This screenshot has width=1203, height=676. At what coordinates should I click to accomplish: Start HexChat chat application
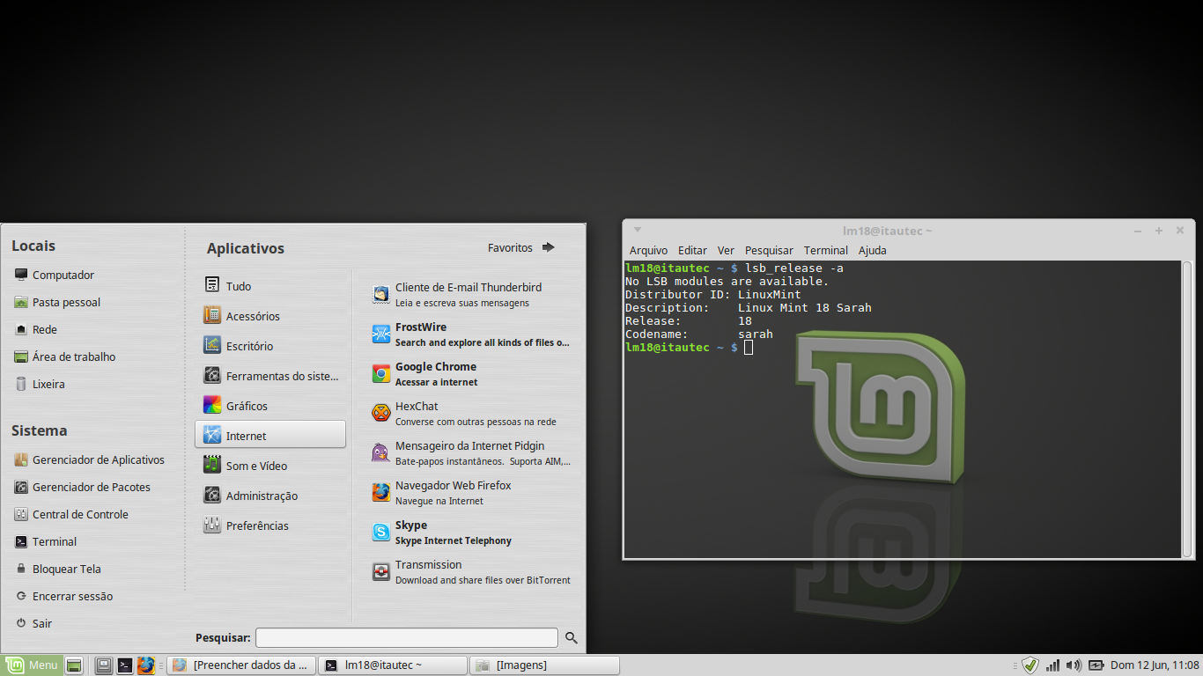coord(470,414)
